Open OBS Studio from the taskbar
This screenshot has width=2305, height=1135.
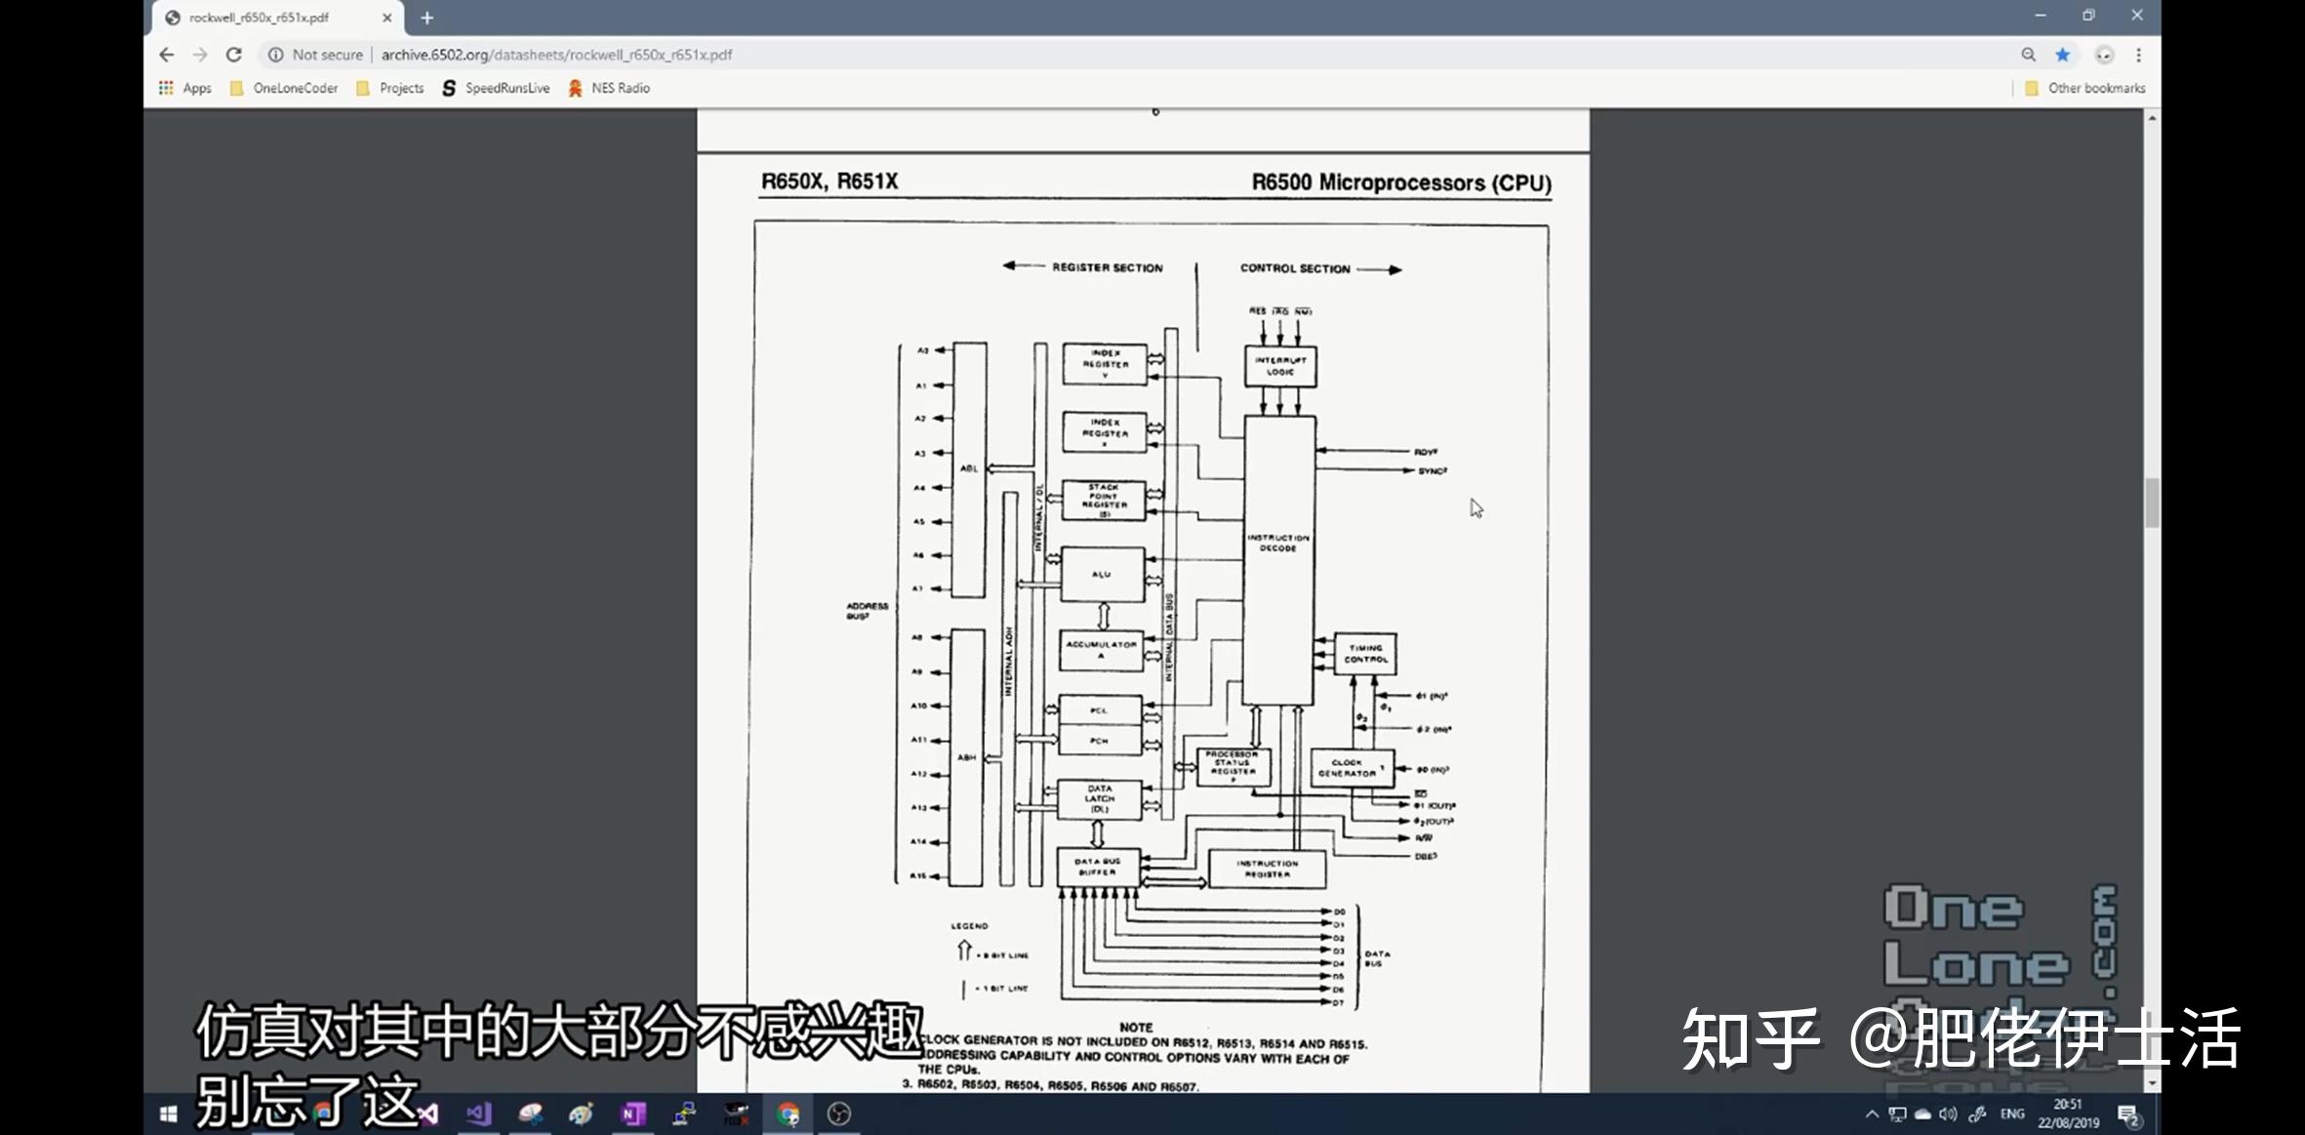tap(838, 1114)
